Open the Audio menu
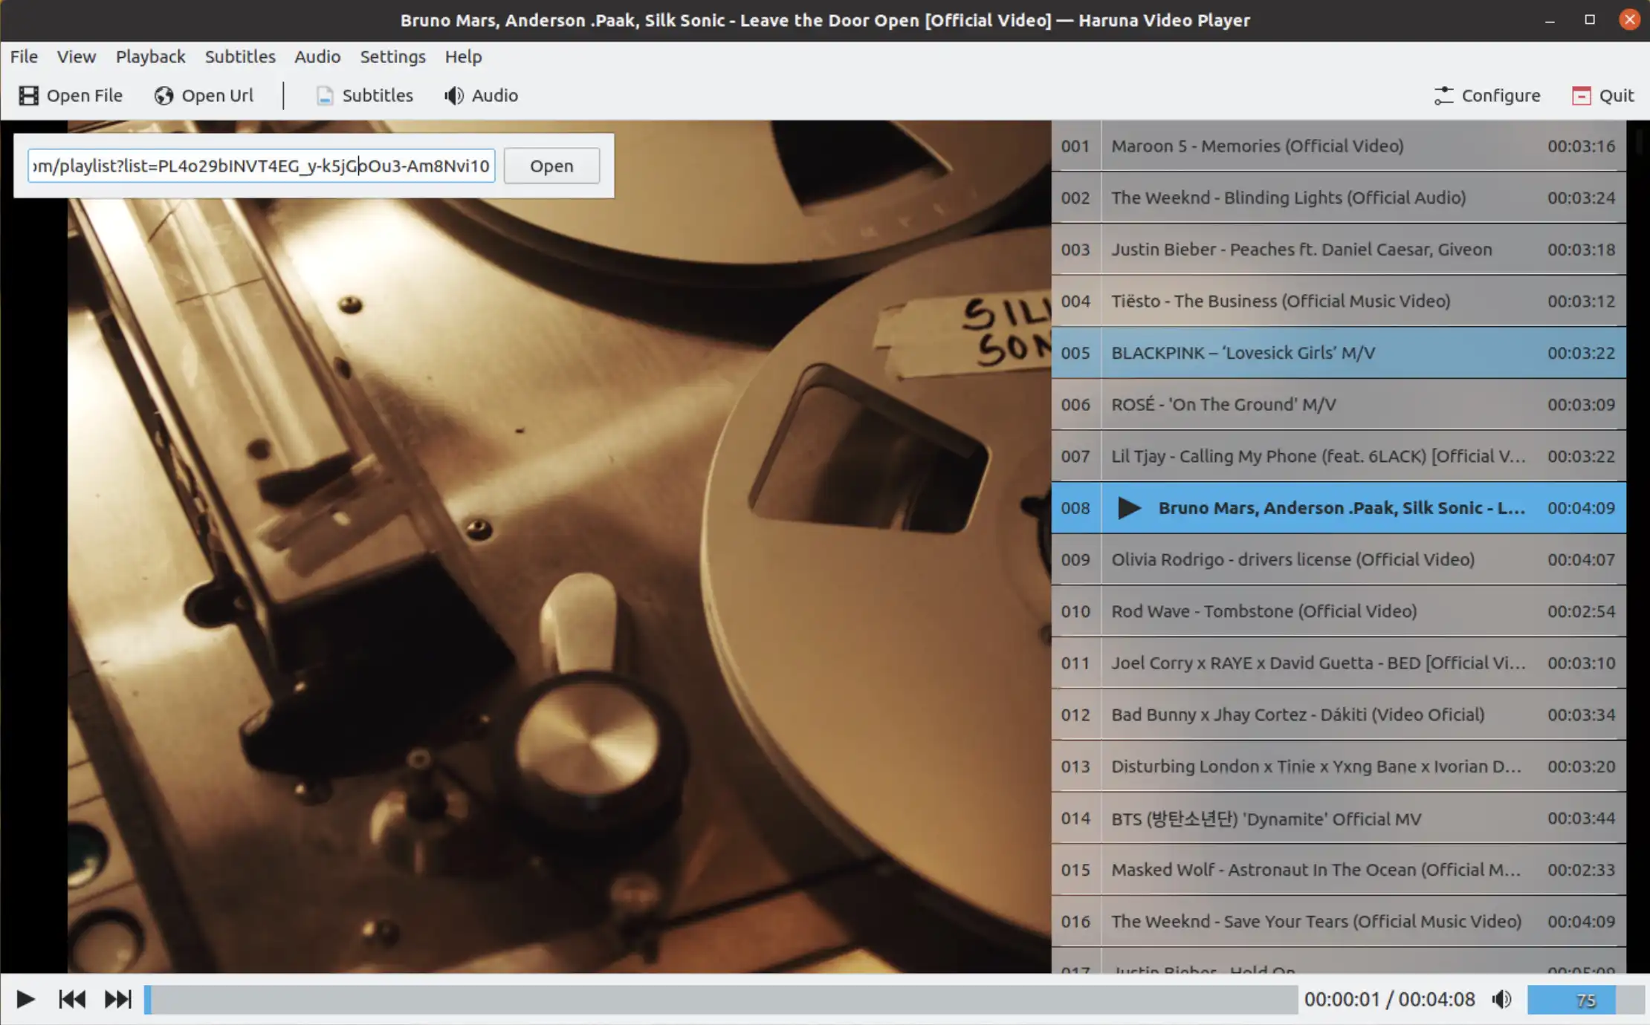This screenshot has width=1650, height=1025. 317,56
